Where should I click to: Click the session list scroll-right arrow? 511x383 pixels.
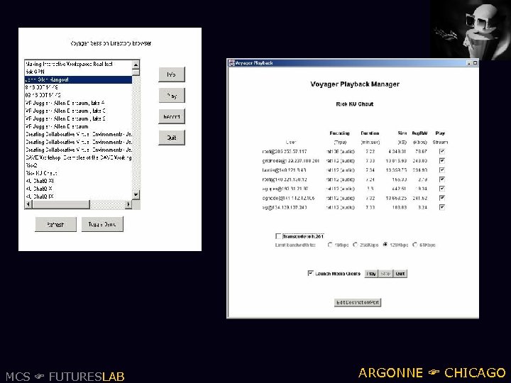[x=128, y=204]
